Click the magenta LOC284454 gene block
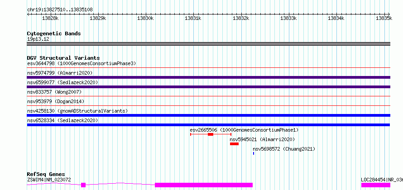 click(376, 185)
